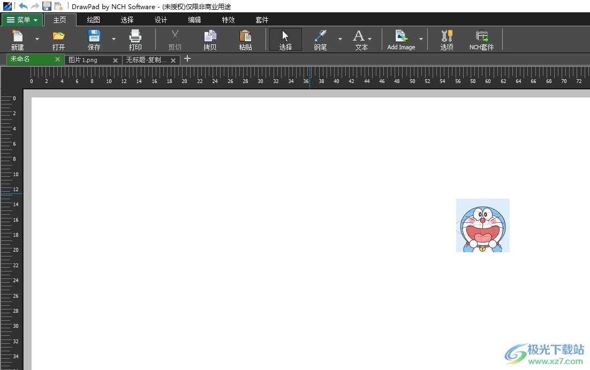This screenshot has width=590, height=370.
Task: Click the 打开 (Open) folder icon
Action: [58, 36]
